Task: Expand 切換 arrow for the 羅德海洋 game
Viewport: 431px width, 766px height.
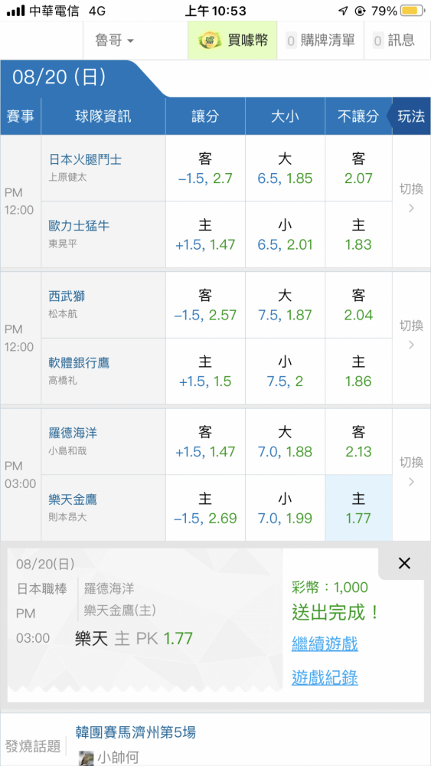Action: [411, 475]
